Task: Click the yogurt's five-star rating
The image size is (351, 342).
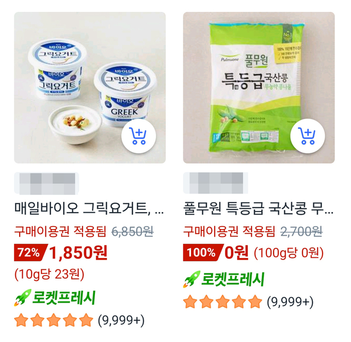Action: coord(54,320)
